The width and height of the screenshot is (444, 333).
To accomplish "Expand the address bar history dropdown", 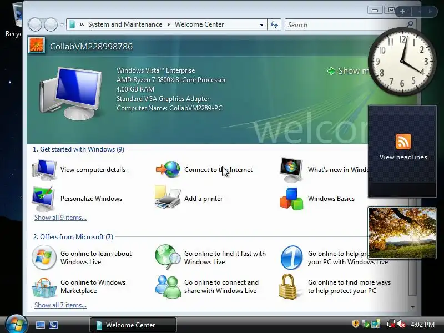I will click(x=261, y=25).
